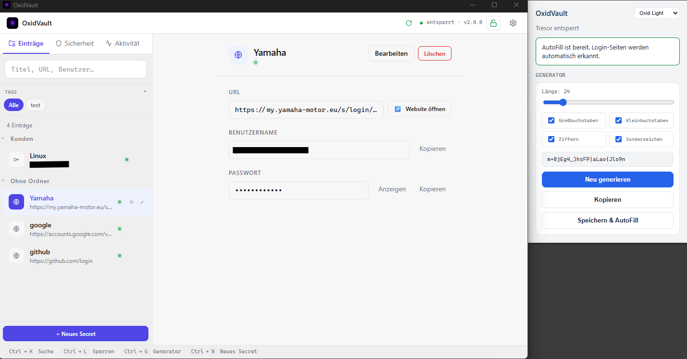Click the OxidVault logo icon in header
The width and height of the screenshot is (687, 359).
coord(12,23)
